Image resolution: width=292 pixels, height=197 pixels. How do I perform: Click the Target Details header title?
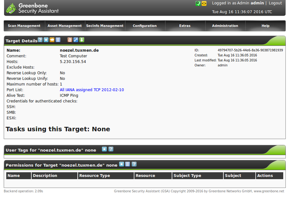22,41
